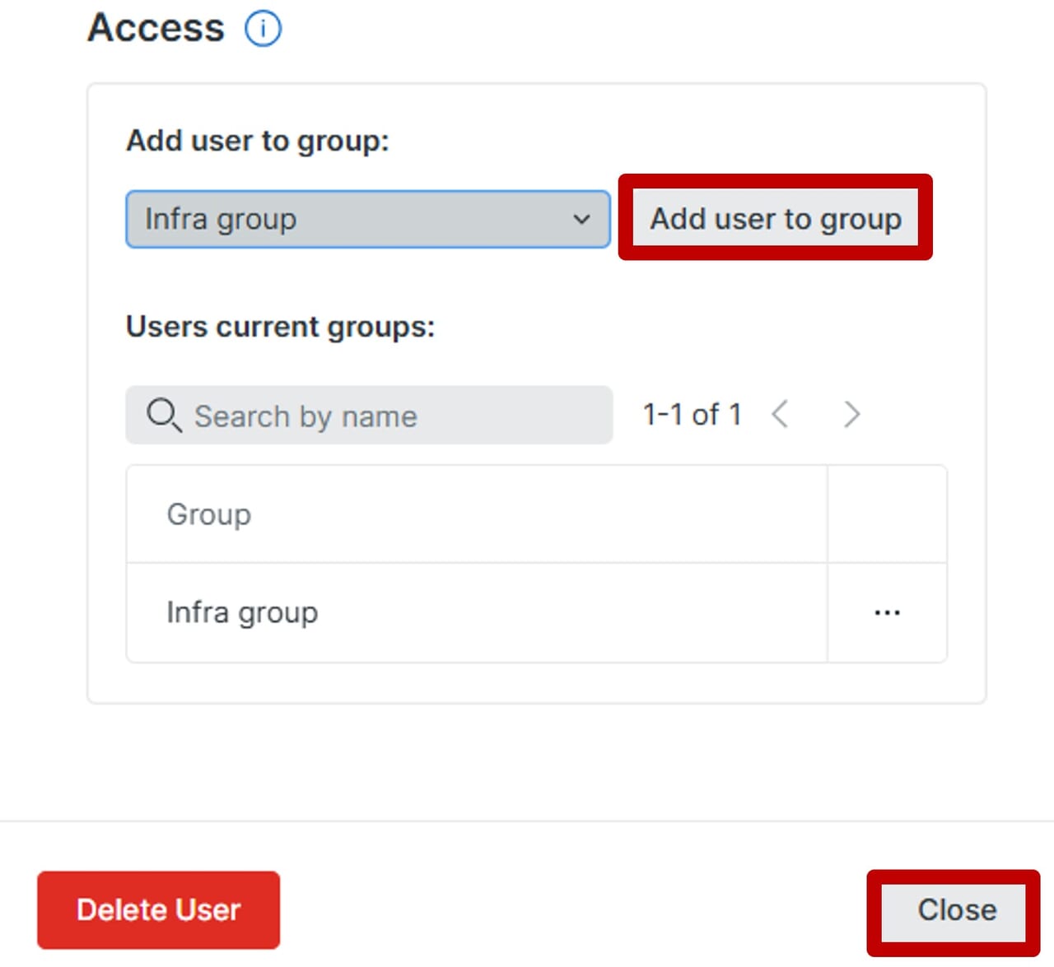This screenshot has height=967, width=1054.
Task: Click the dropdown chevron arrow in group selector
Action: [x=581, y=220]
